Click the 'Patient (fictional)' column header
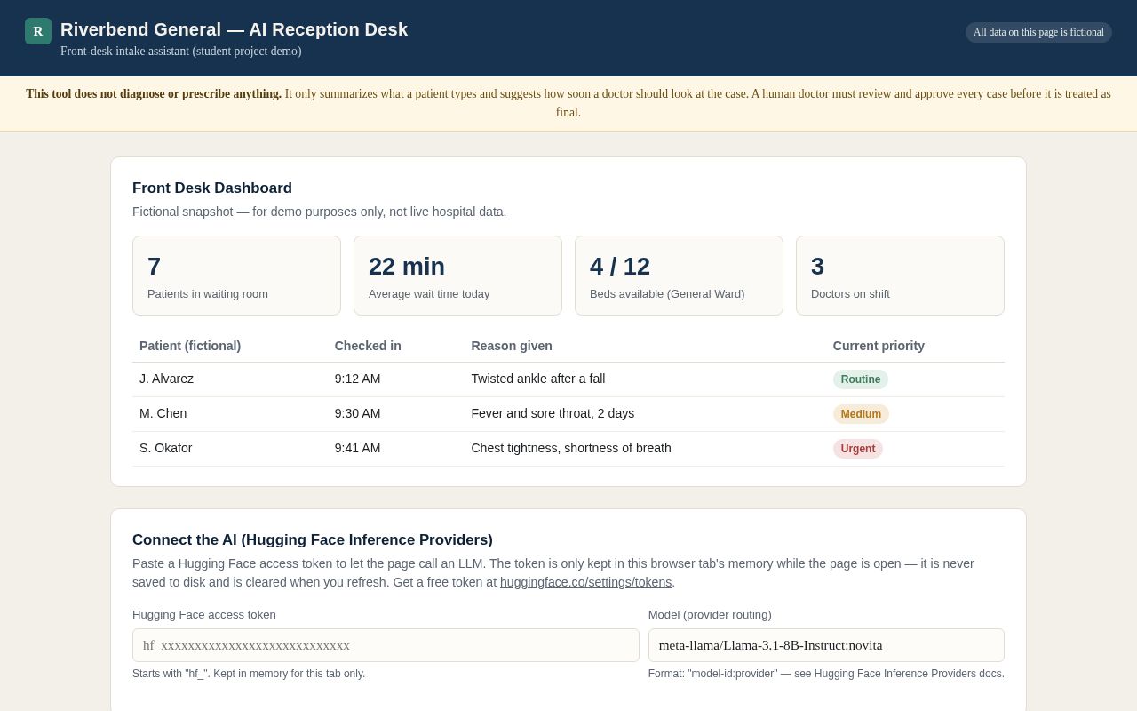Viewport: 1137px width, 711px height. (190, 346)
